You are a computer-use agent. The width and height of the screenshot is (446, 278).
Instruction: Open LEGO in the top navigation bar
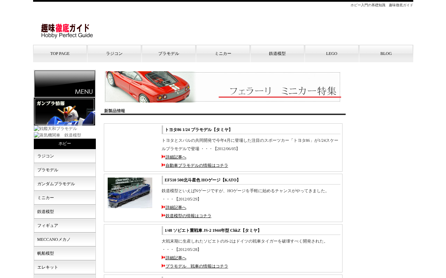click(332, 54)
